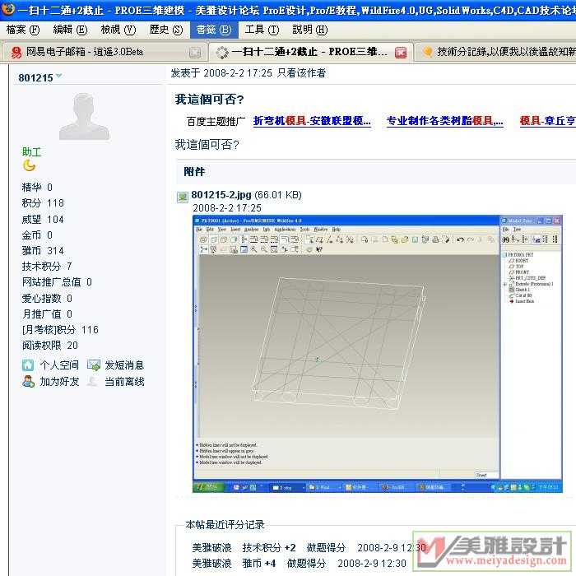Viewport: 576px width, 576px height.
Task: Click the message icon beside 发短消息
Action: (94, 365)
